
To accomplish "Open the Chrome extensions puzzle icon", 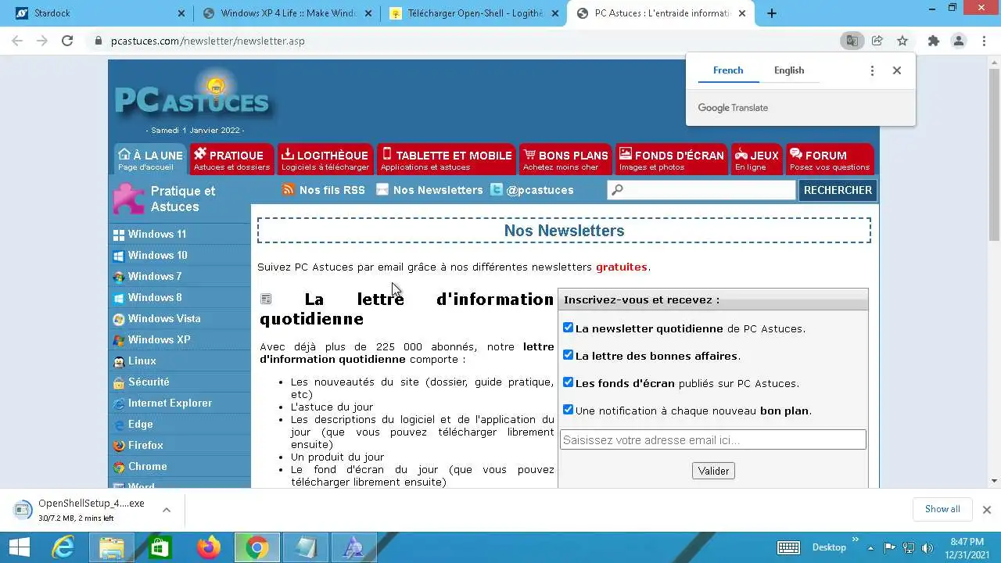I will [933, 41].
